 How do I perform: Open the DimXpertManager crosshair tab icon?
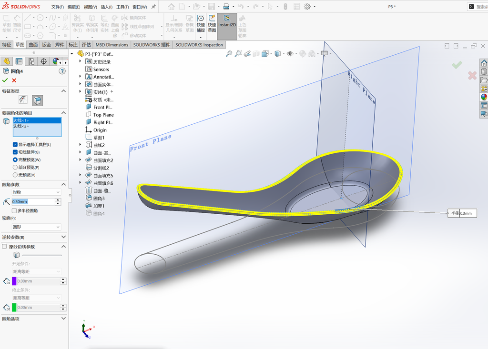[43, 61]
